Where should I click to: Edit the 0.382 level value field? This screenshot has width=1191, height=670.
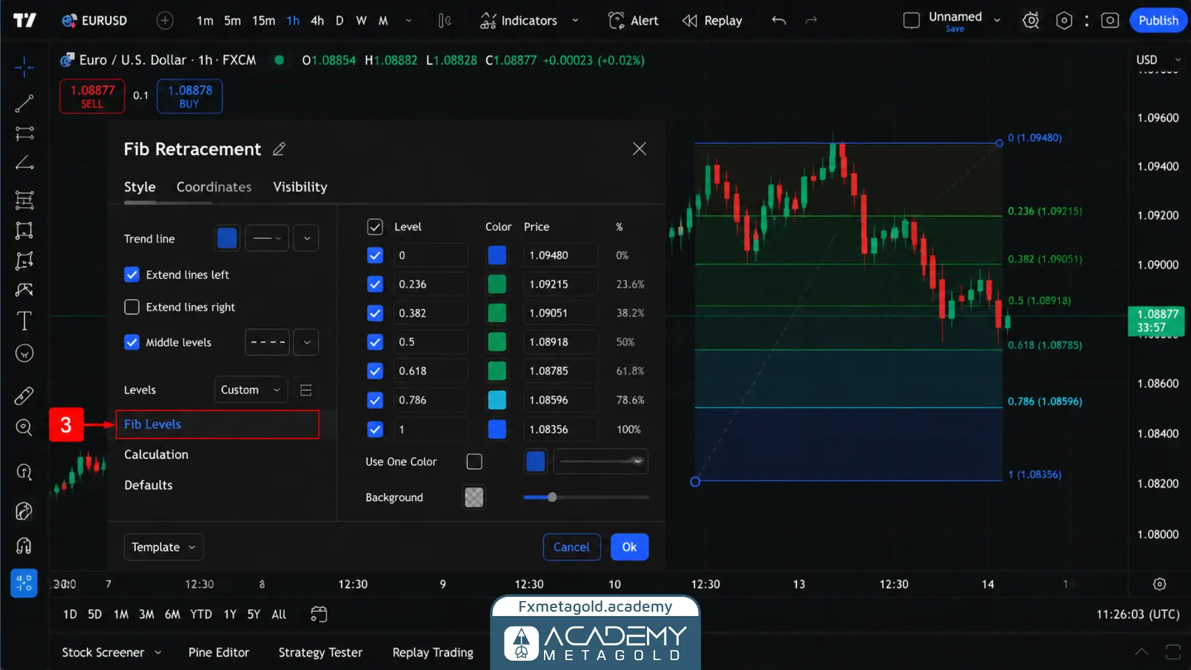click(430, 313)
